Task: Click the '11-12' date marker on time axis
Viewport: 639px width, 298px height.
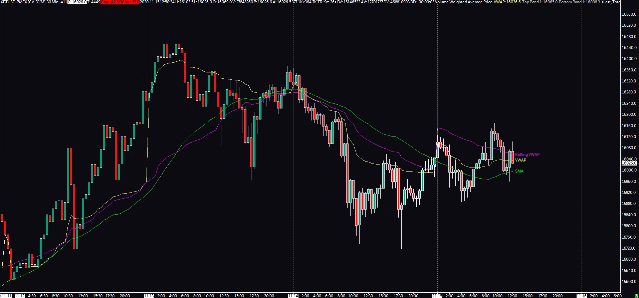Action: (x=20, y=296)
